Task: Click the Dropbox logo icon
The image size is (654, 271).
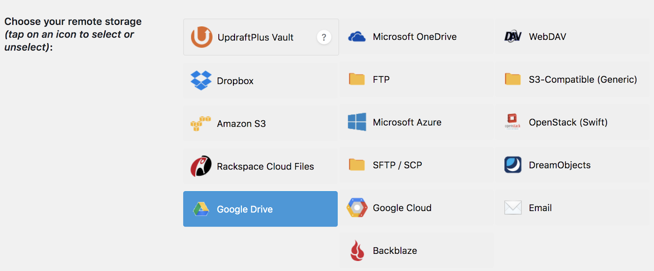Action: pos(201,80)
